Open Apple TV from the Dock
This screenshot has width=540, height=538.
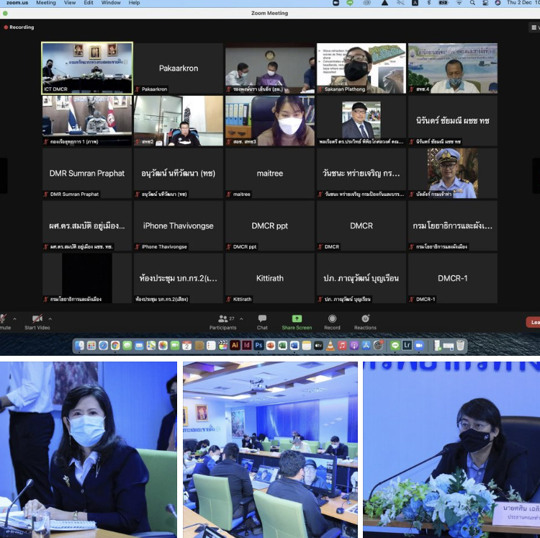(318, 346)
